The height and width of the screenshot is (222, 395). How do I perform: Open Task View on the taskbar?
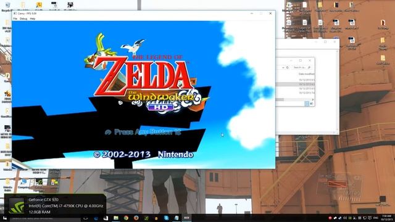(86, 218)
